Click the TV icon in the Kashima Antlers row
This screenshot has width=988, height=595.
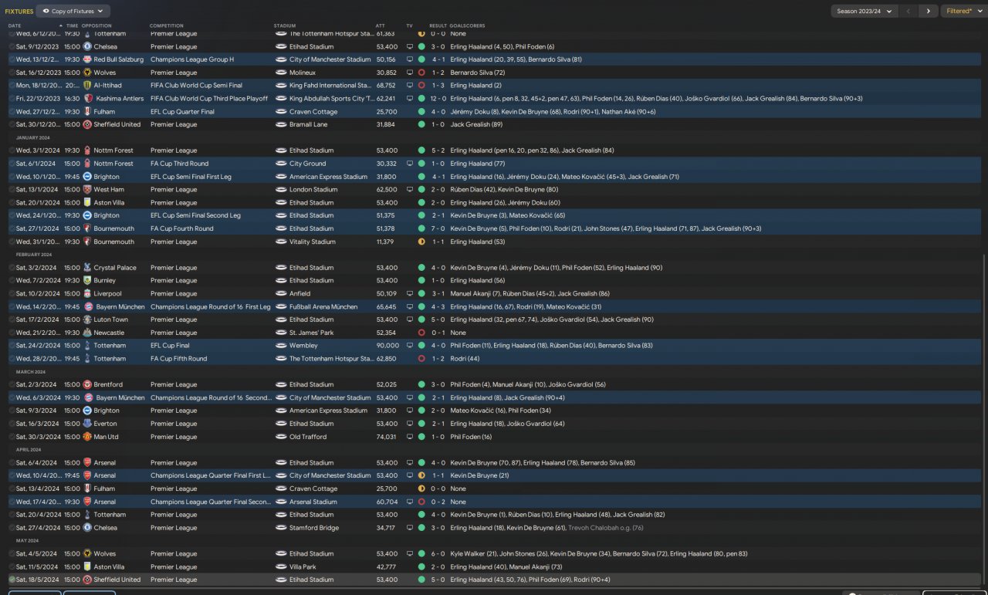pyautogui.click(x=410, y=99)
